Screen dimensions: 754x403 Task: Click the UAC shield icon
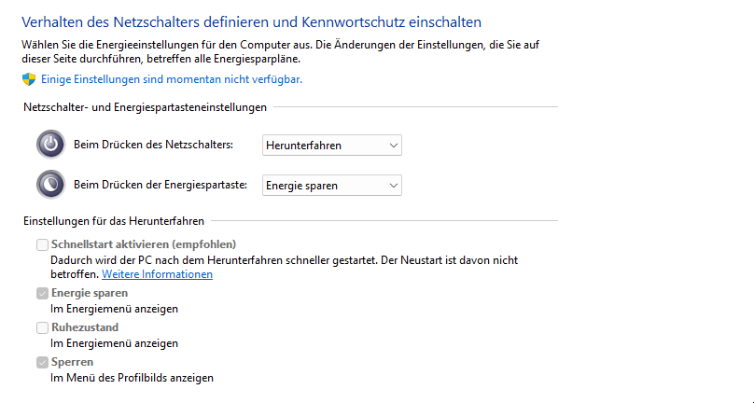(29, 79)
